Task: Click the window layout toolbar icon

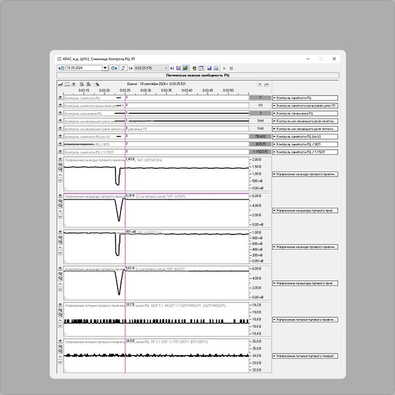Action: [201, 68]
